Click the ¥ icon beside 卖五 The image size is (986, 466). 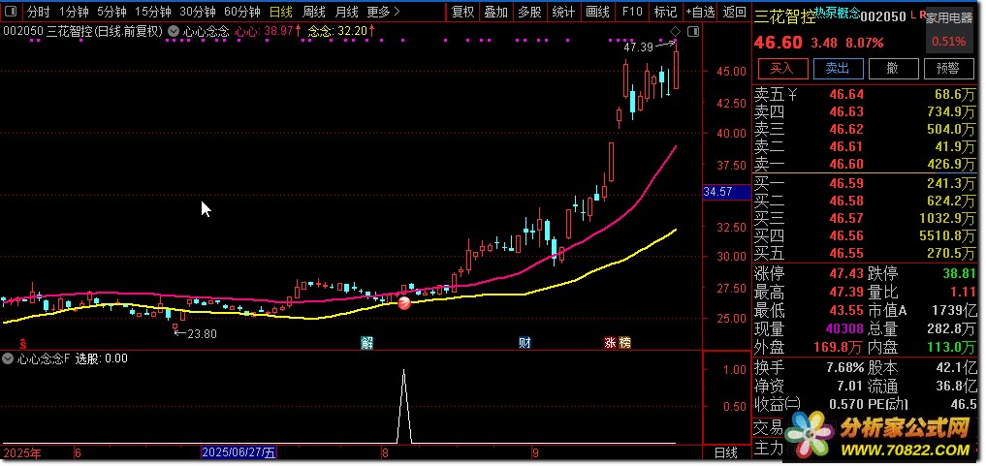point(793,95)
